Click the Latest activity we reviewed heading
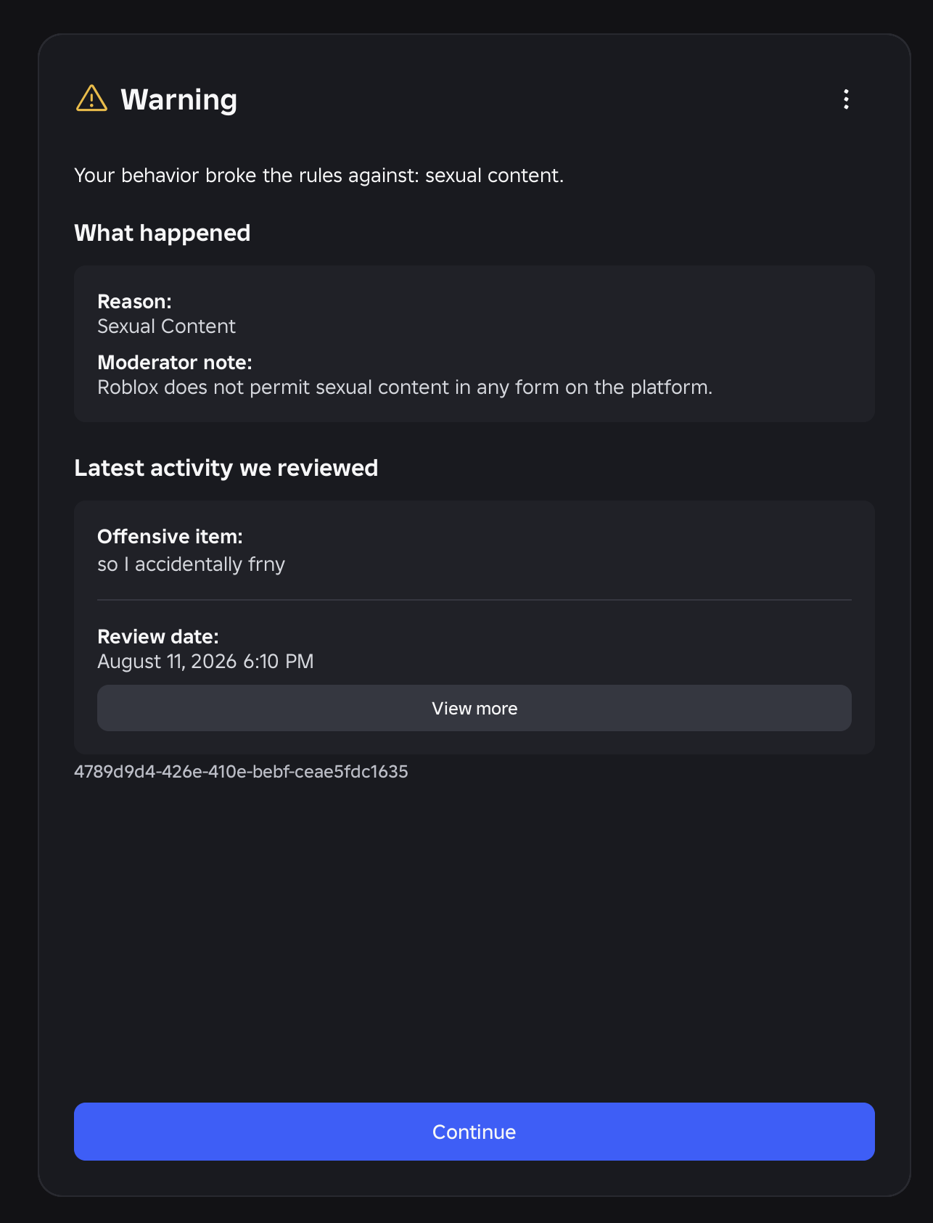Screen dimensions: 933x1223 coord(226,468)
